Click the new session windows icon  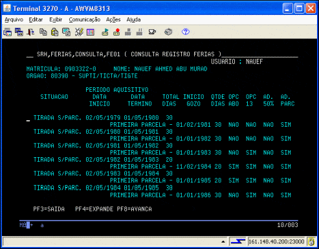[x=19, y=32]
